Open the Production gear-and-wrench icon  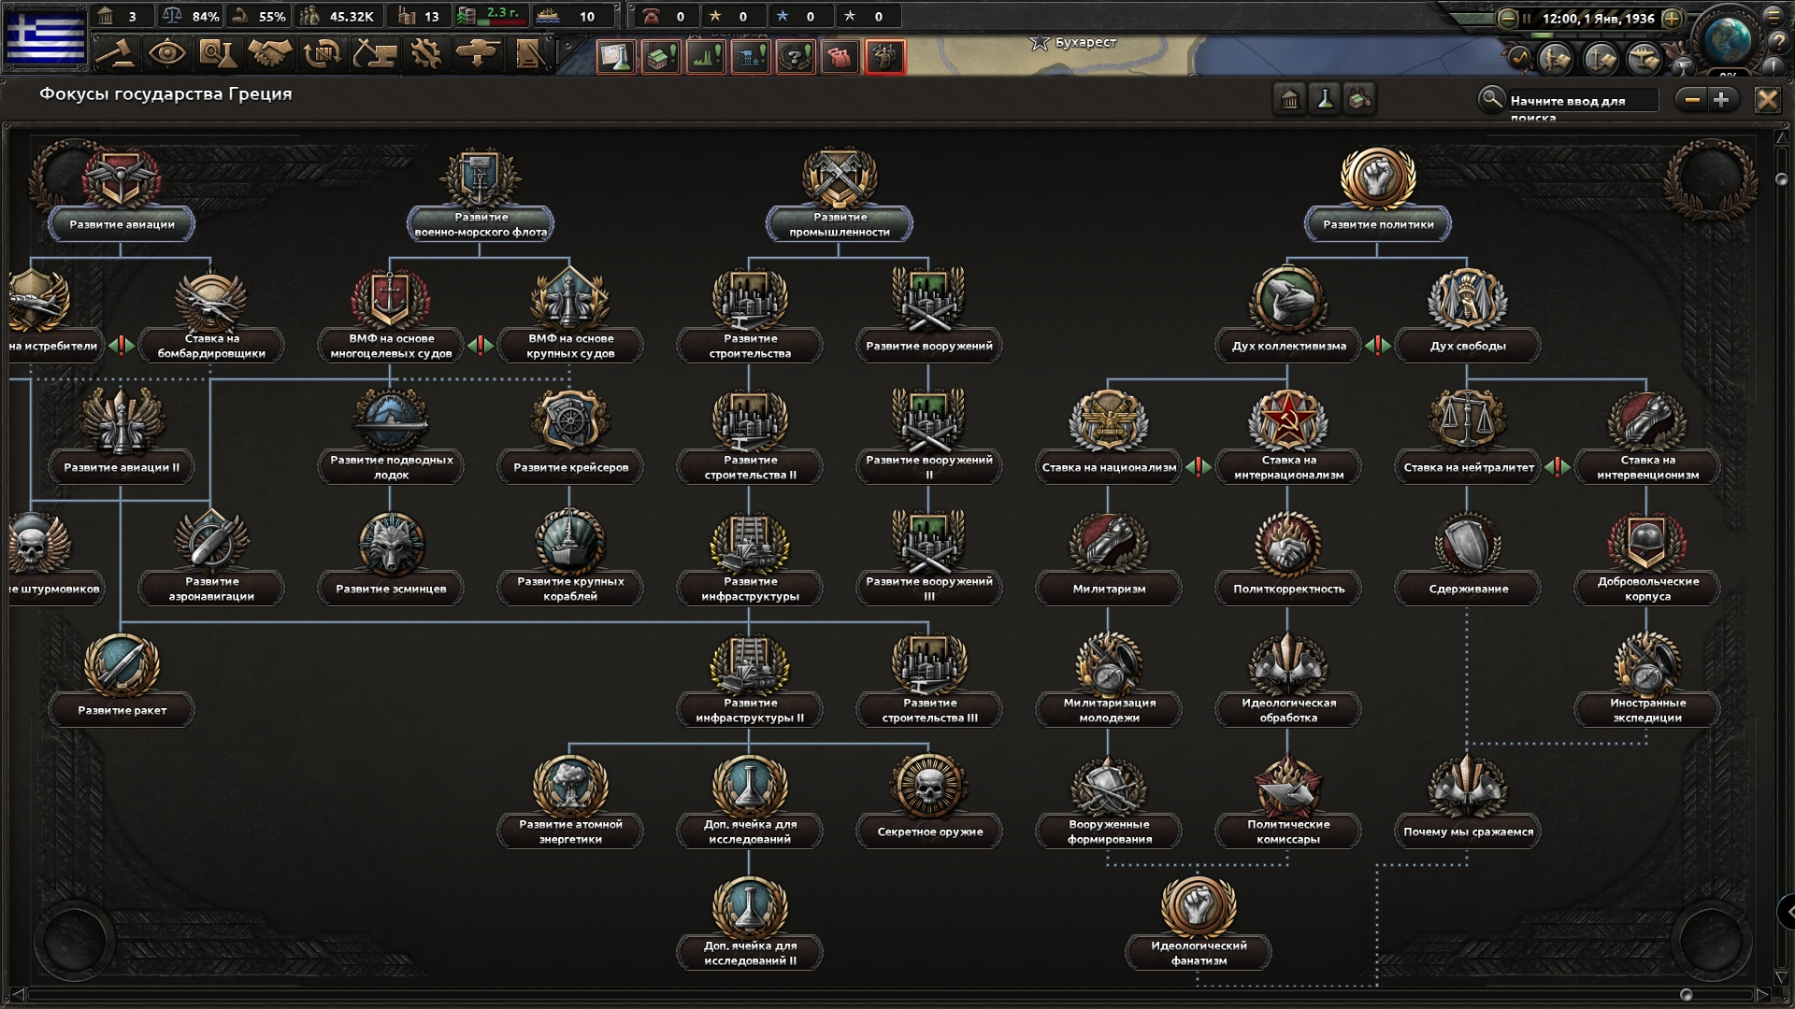tap(426, 53)
